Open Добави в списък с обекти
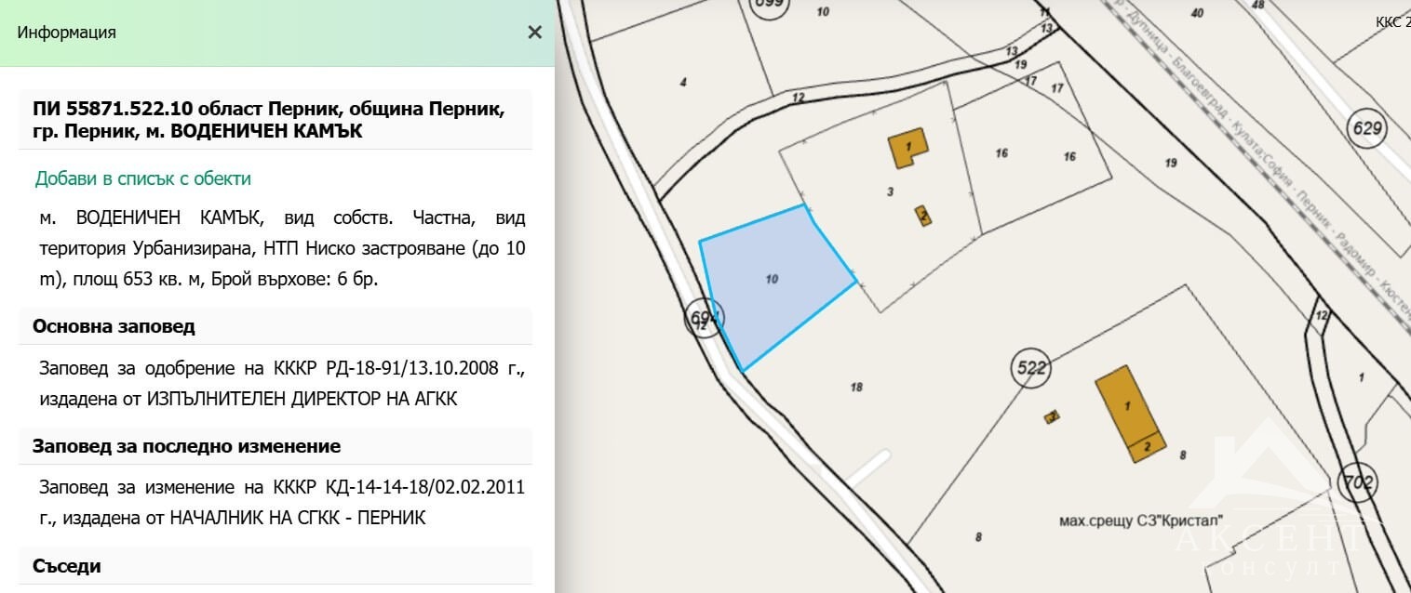Viewport: 1411px width, 593px height. click(143, 178)
